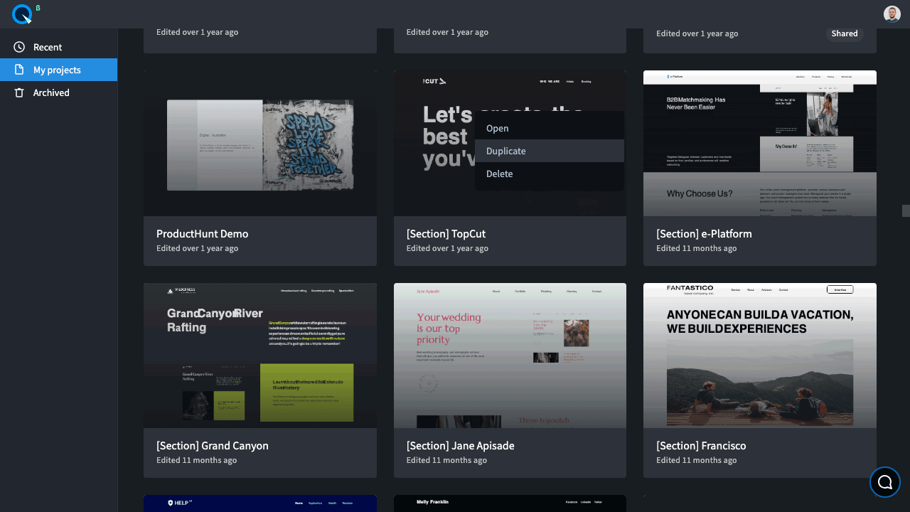Image resolution: width=910 pixels, height=512 pixels.
Task: Click the Shared badge on the project card
Action: [845, 33]
